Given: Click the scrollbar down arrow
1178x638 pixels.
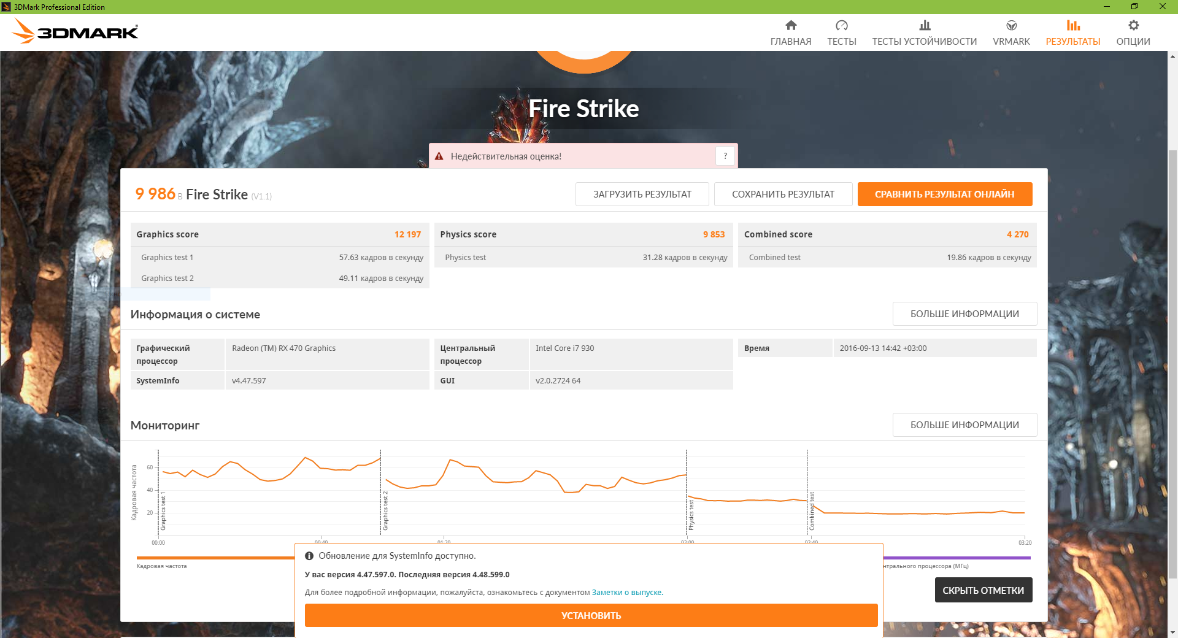Looking at the screenshot, I should (x=1172, y=632).
